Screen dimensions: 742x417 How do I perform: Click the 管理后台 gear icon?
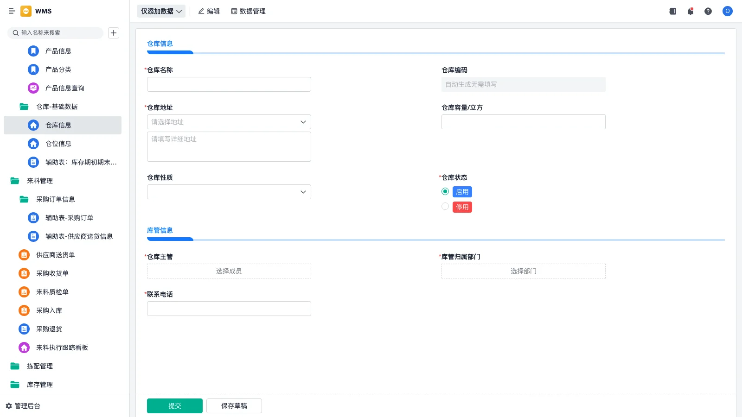pyautogui.click(x=9, y=406)
